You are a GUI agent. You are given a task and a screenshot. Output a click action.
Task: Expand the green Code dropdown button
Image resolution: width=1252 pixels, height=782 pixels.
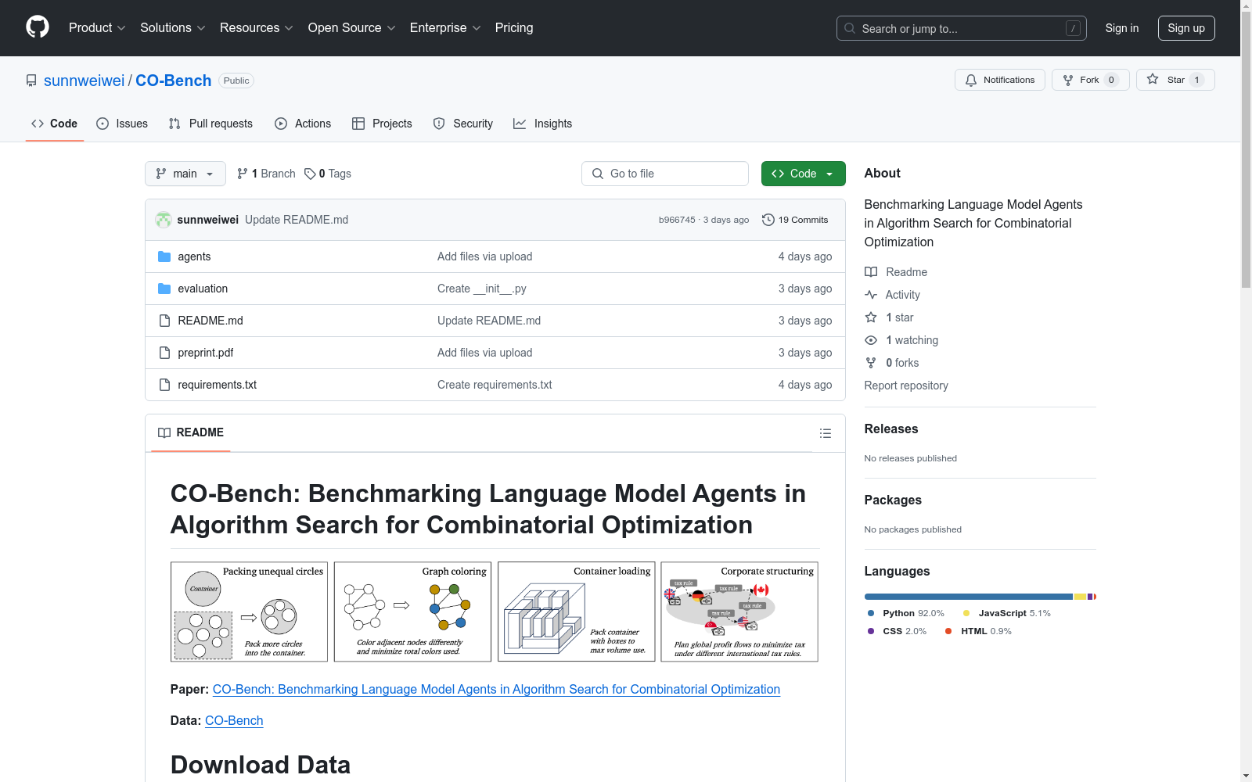pyautogui.click(x=803, y=174)
